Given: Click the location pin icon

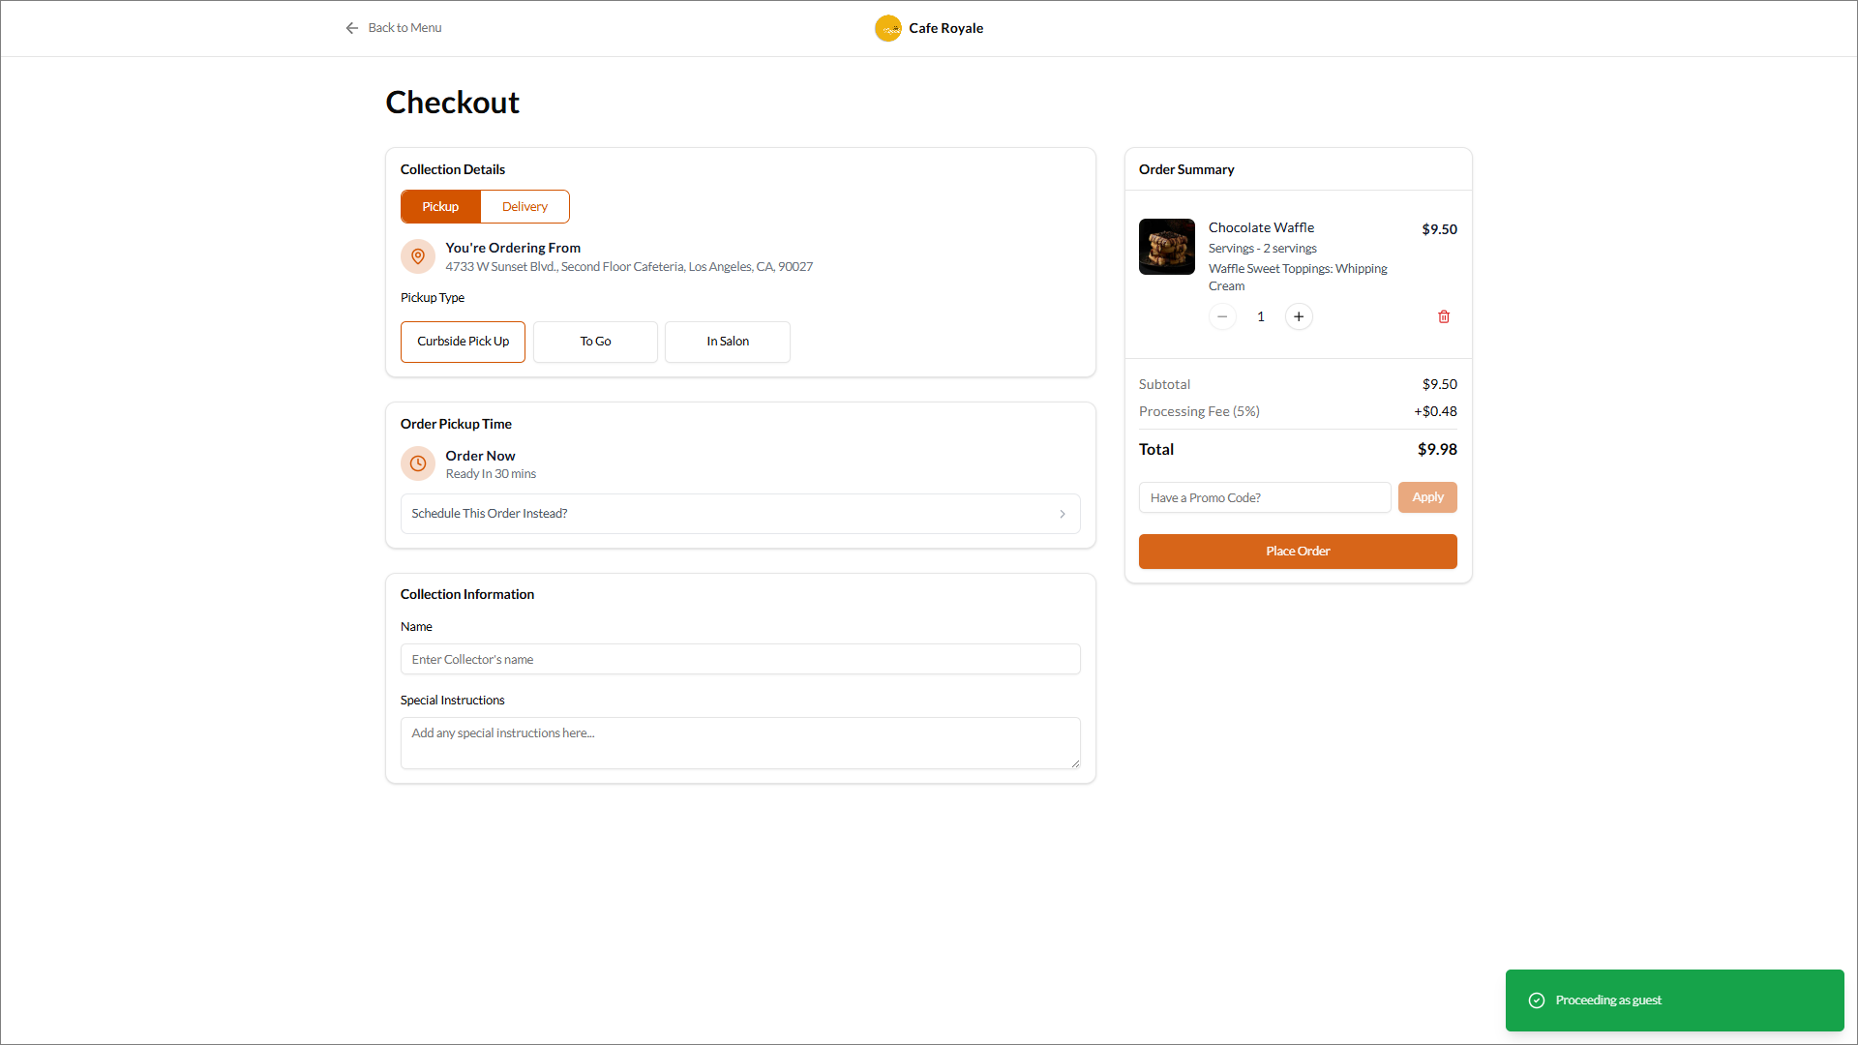Looking at the screenshot, I should pos(418,256).
